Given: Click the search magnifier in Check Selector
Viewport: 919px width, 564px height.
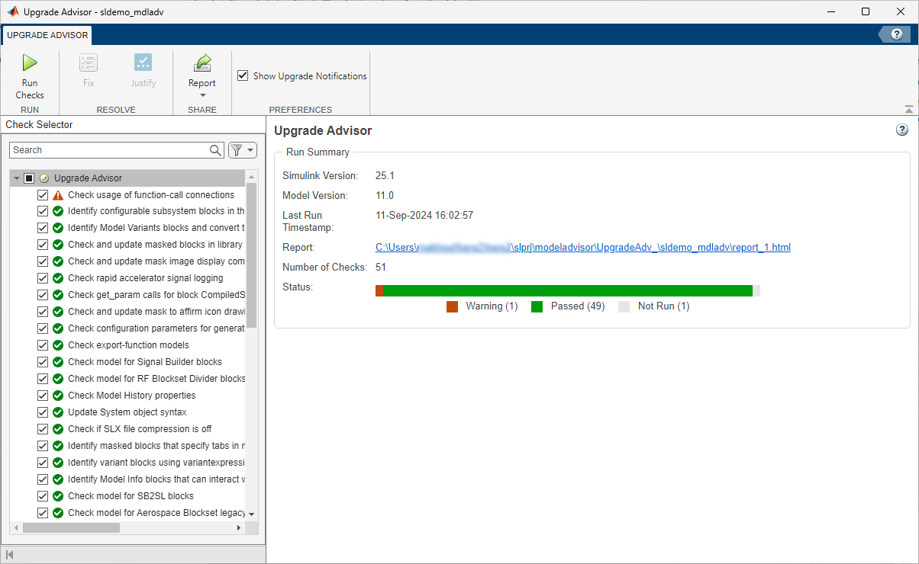Looking at the screenshot, I should click(215, 150).
